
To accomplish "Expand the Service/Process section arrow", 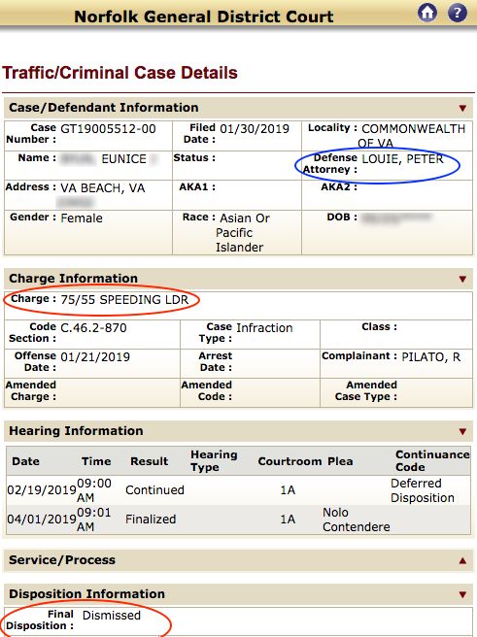I will [x=462, y=560].
